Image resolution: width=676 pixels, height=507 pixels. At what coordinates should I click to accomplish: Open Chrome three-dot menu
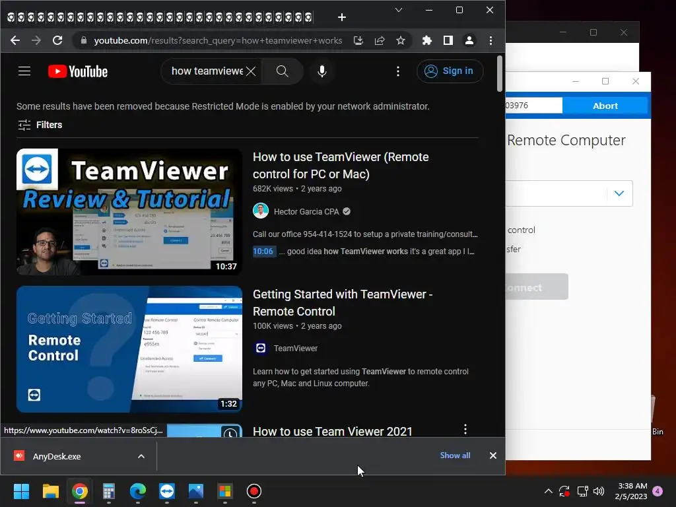click(x=490, y=40)
